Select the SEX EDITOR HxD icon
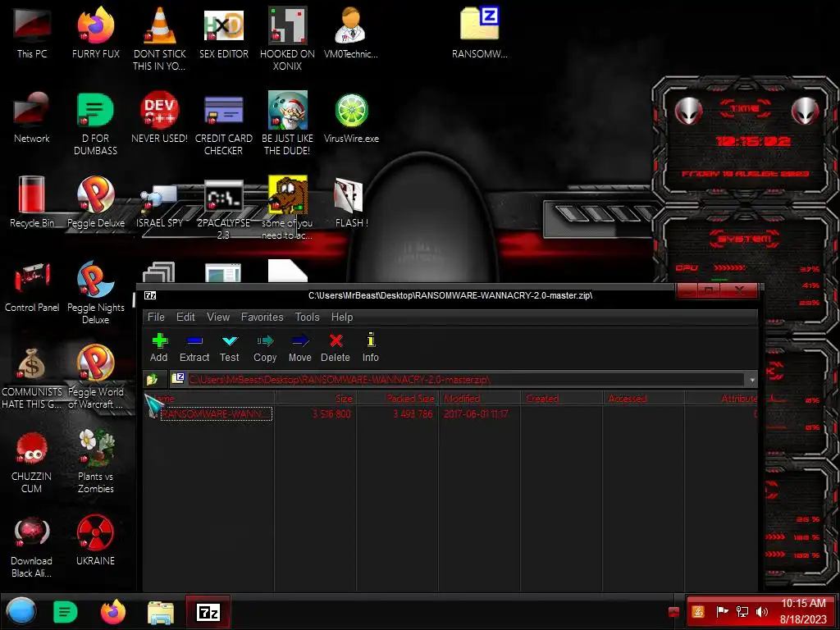The width and height of the screenshot is (840, 630). [224, 33]
